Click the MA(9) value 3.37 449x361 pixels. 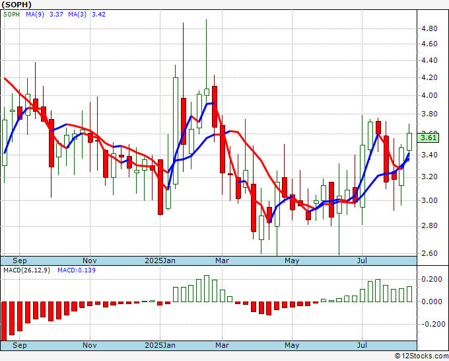(56, 15)
